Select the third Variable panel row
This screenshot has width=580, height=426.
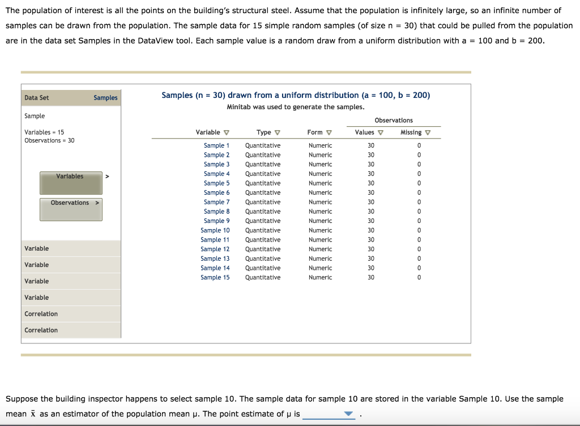click(x=71, y=281)
